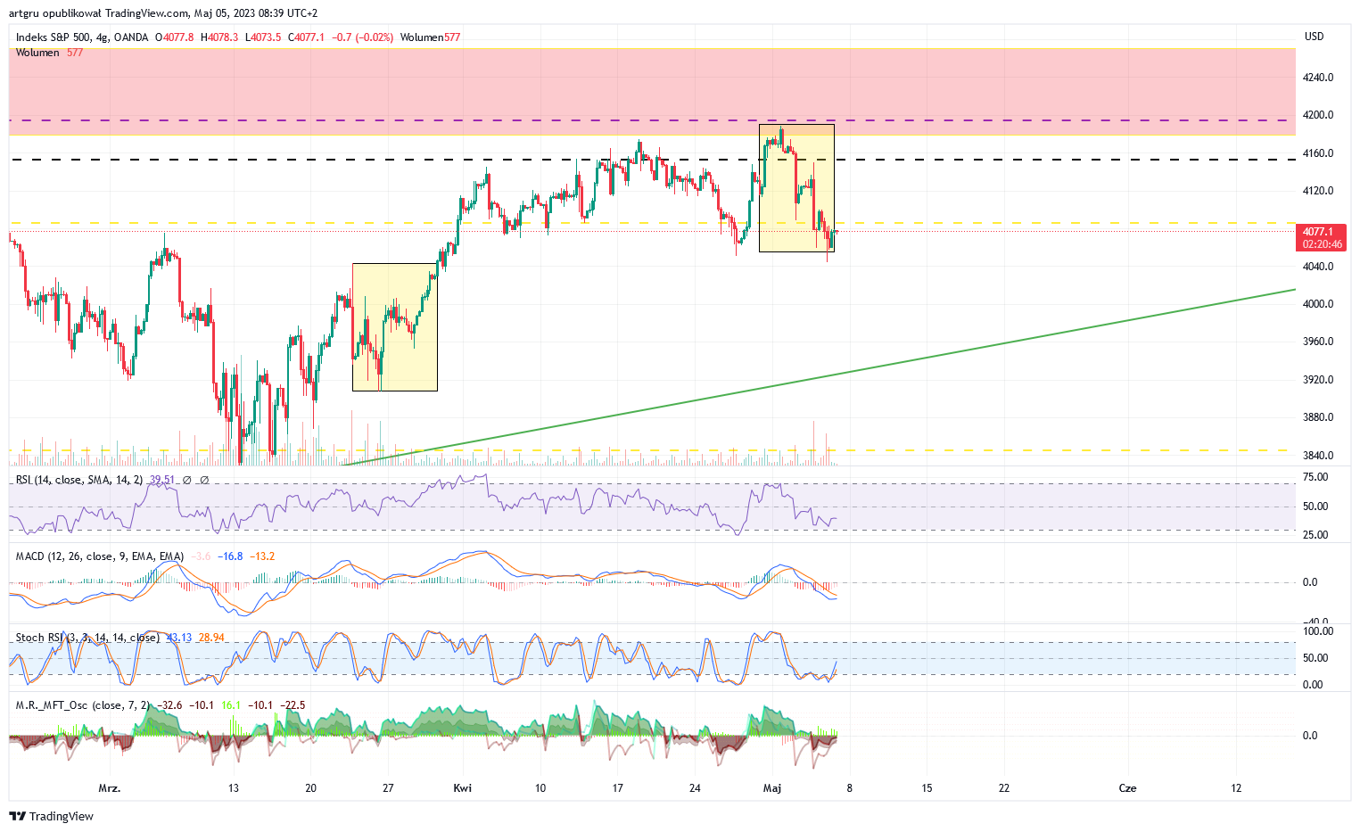Open the 'Indeks S&P 500, 4g, OANDA' symbol title
1360x832 pixels.
click(x=82, y=37)
